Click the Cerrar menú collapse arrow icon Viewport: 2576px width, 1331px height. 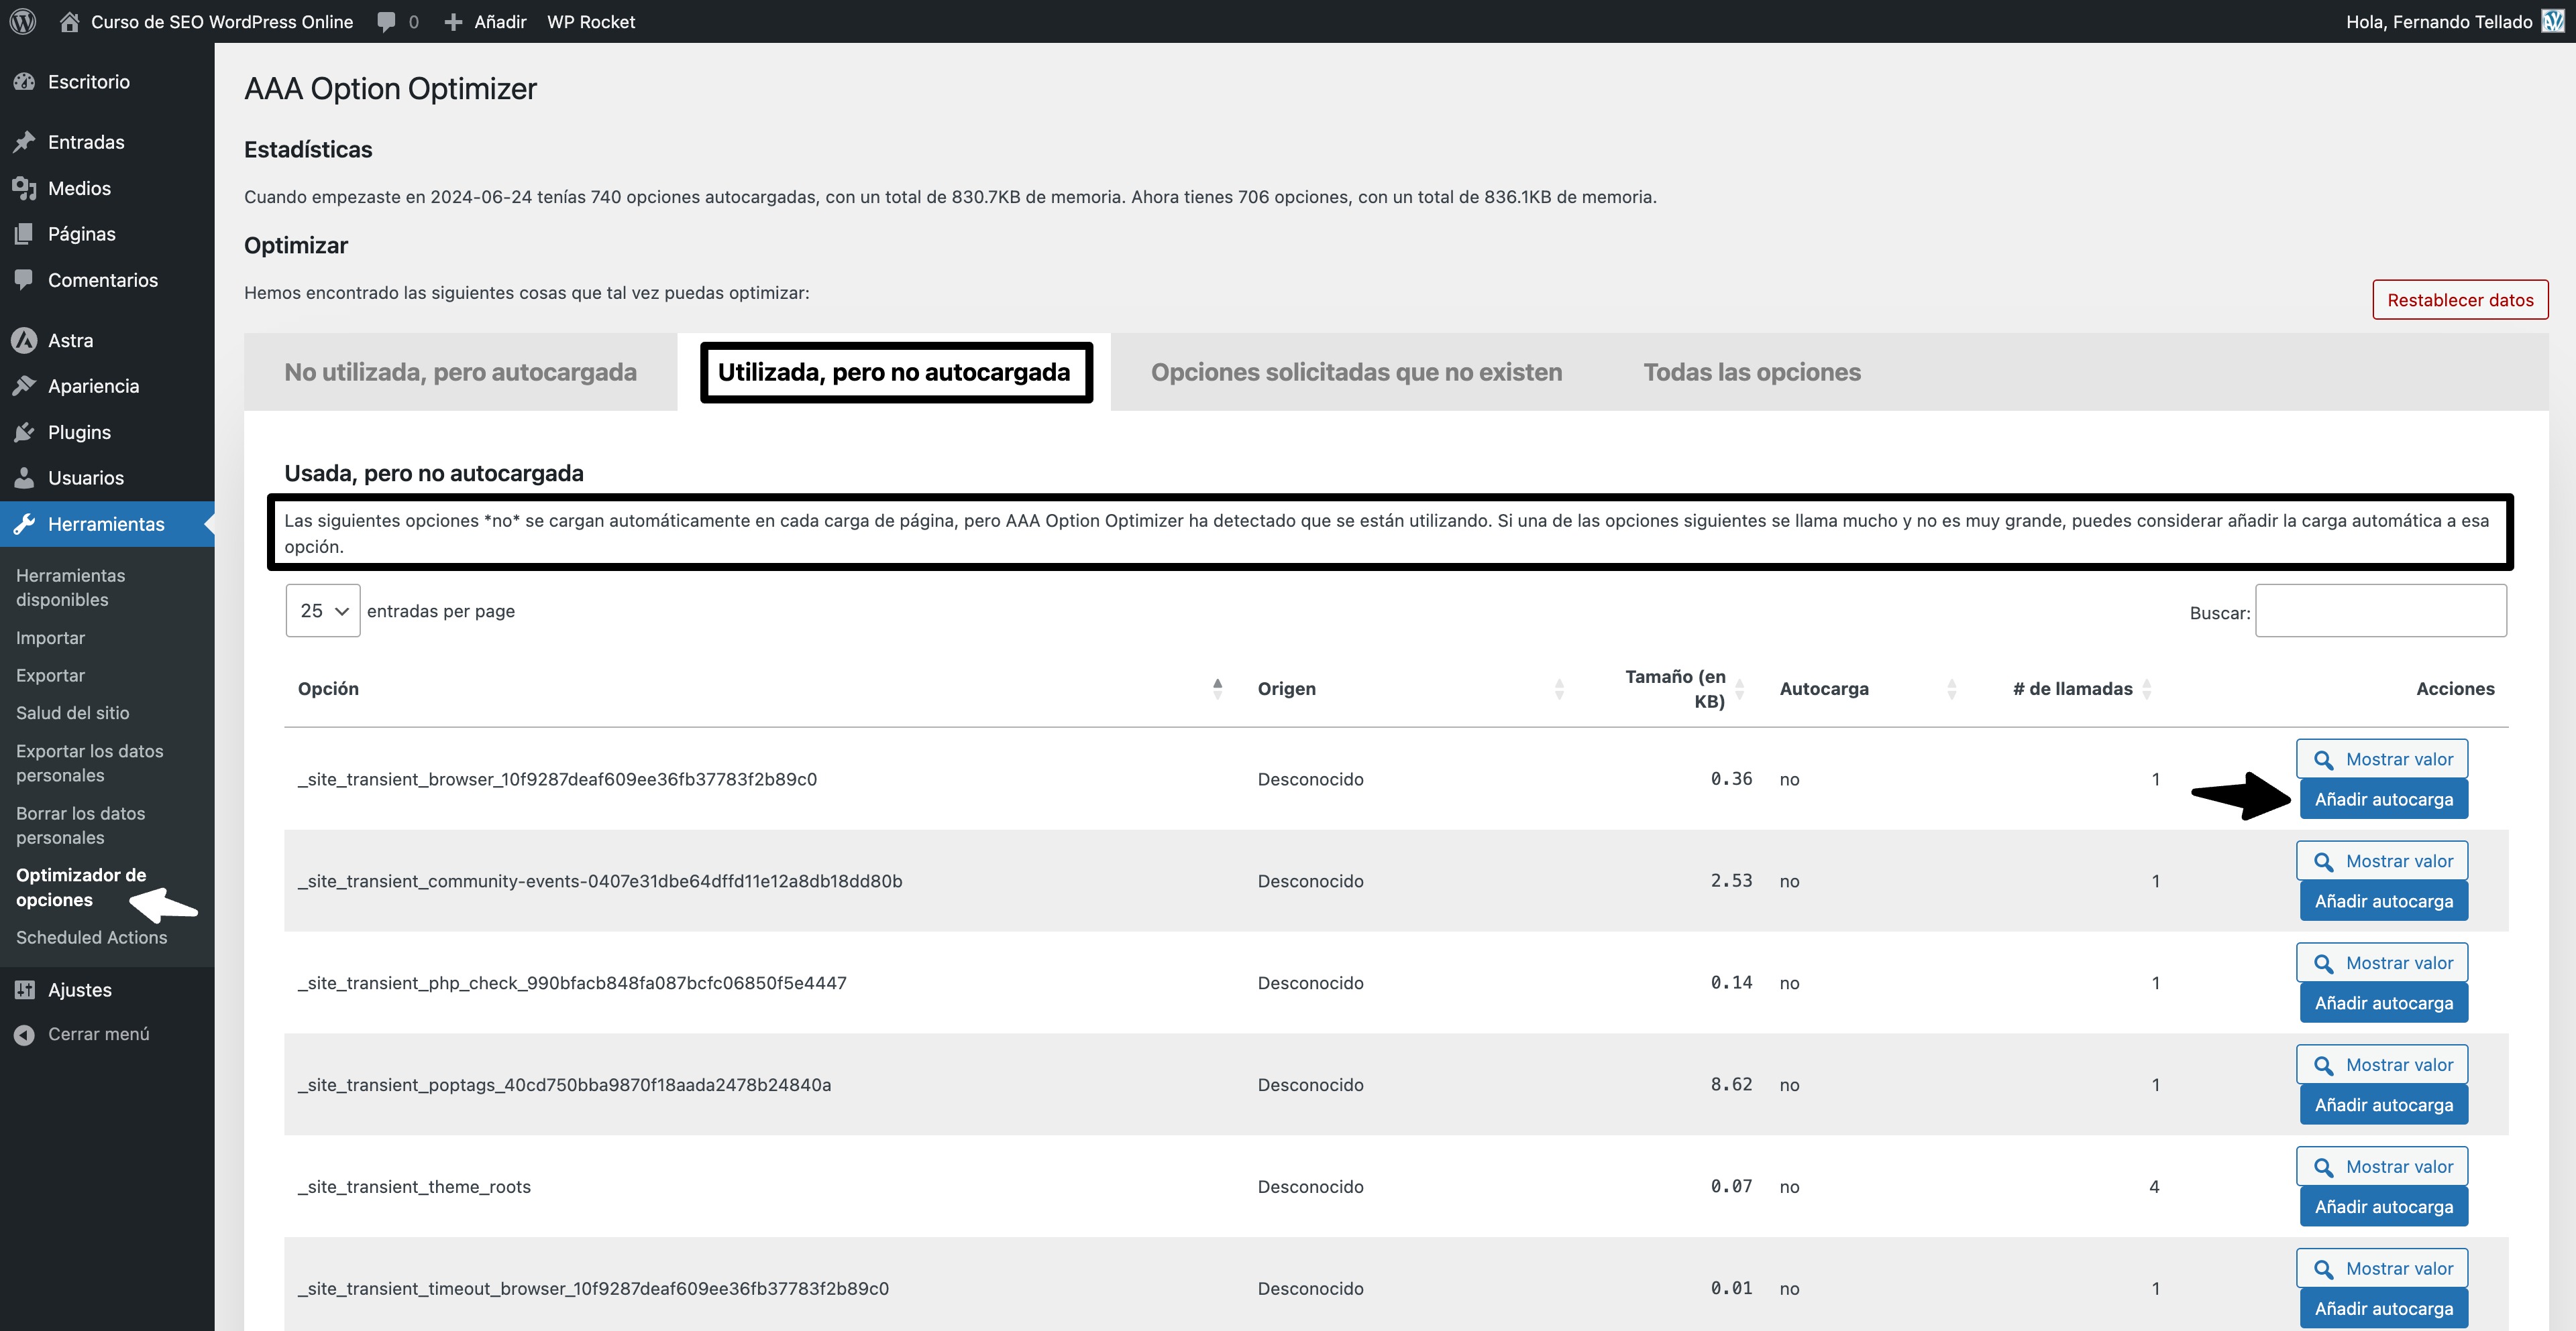25,1034
